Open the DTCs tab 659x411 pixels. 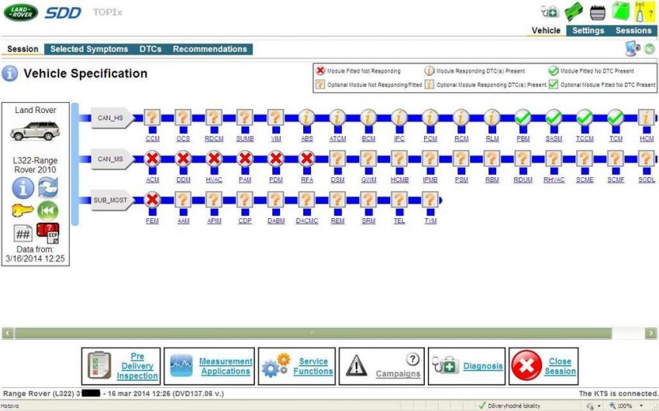[x=150, y=49]
